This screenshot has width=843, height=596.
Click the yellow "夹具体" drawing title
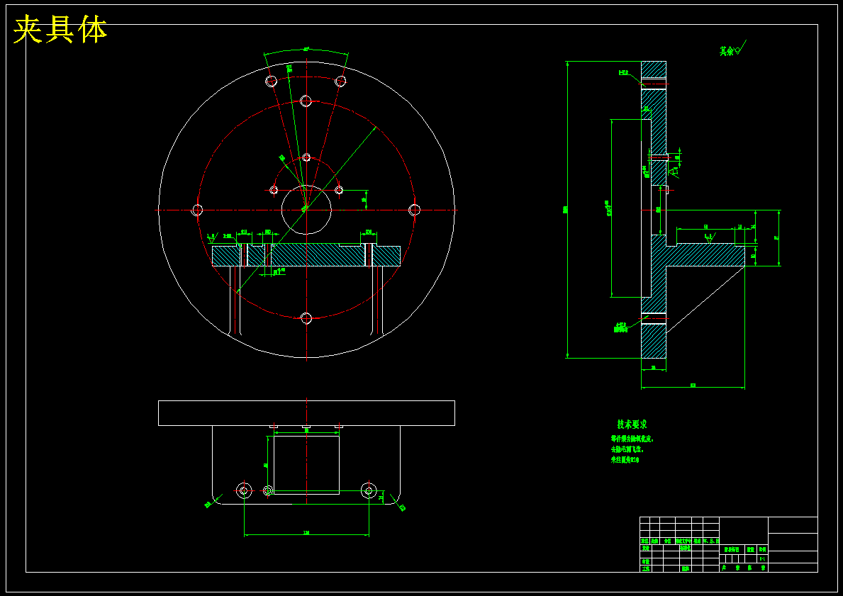[x=60, y=30]
